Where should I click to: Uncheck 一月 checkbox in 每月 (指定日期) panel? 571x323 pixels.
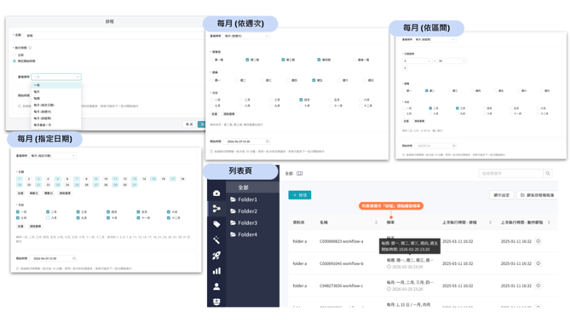pyautogui.click(x=18, y=211)
